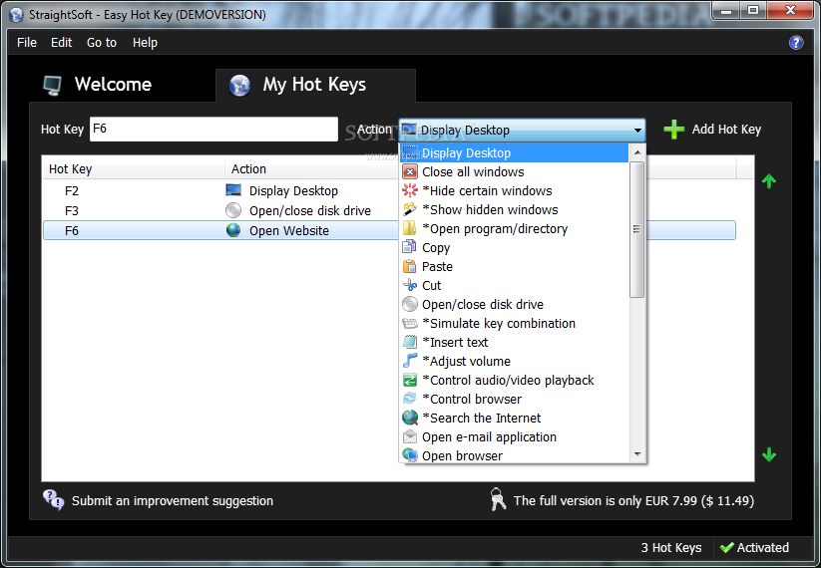Choose *Search the Internet option
This screenshot has height=568, width=821.
(x=514, y=418)
